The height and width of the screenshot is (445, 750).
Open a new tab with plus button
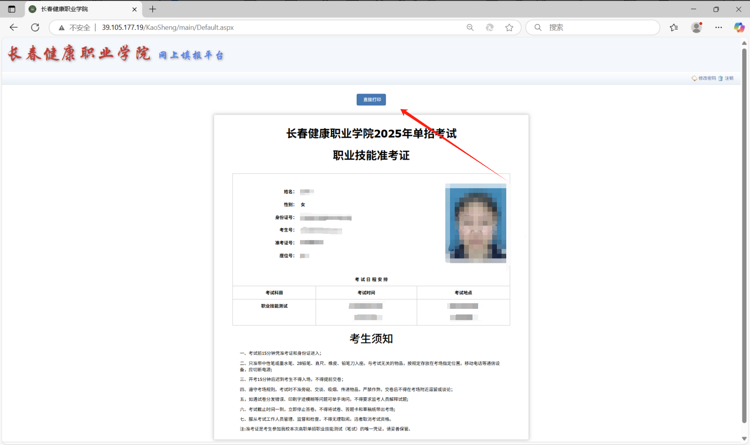pyautogui.click(x=152, y=9)
